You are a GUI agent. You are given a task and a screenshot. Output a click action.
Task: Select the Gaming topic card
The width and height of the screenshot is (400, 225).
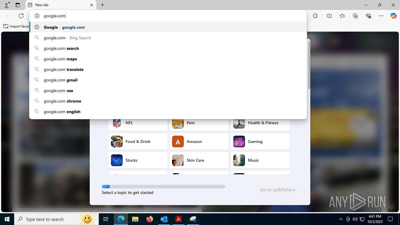coord(260,142)
